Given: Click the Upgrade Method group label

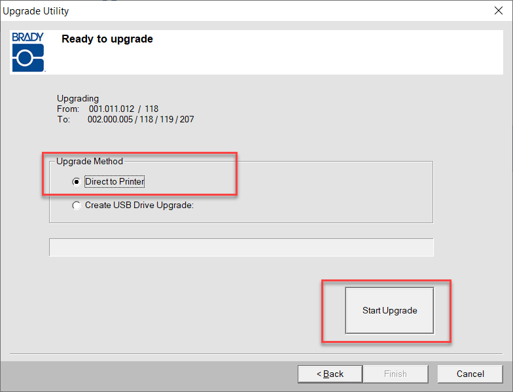Looking at the screenshot, I should [89, 161].
